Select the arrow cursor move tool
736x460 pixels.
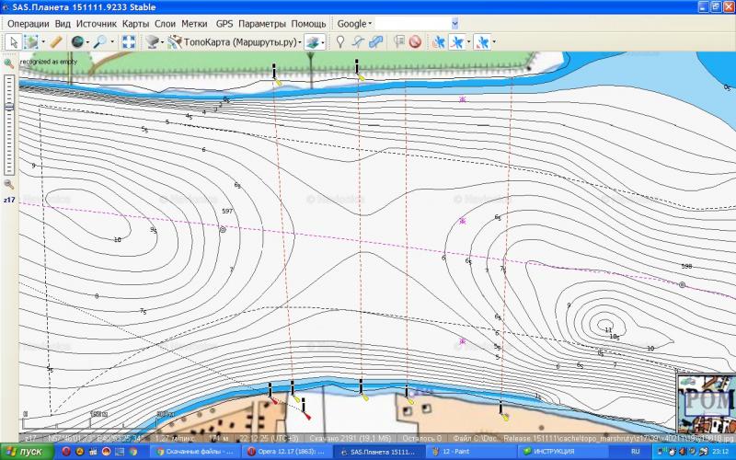tap(13, 41)
